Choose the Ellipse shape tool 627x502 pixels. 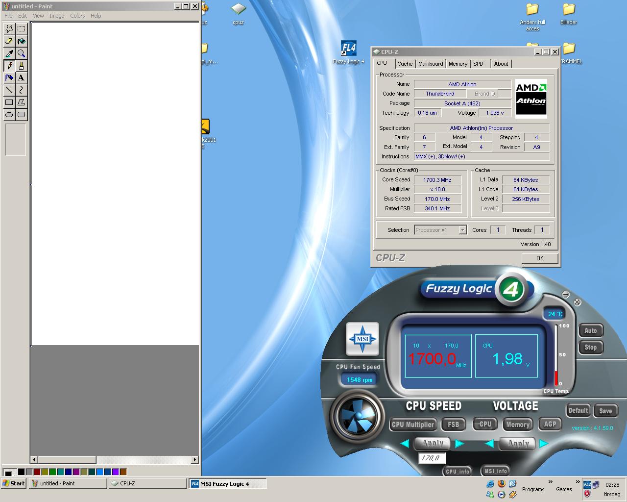[x=9, y=115]
